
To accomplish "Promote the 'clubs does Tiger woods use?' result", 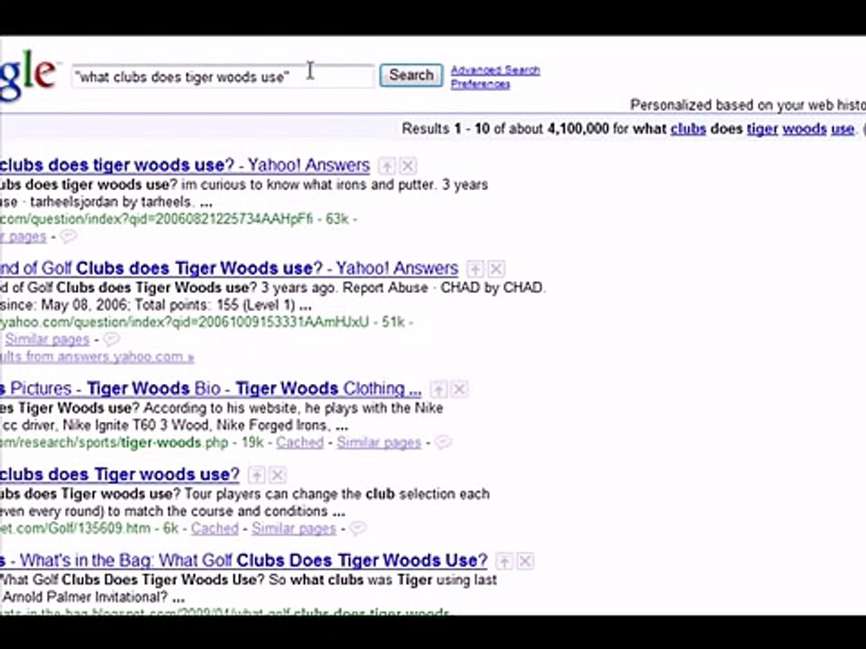I will pyautogui.click(x=256, y=475).
